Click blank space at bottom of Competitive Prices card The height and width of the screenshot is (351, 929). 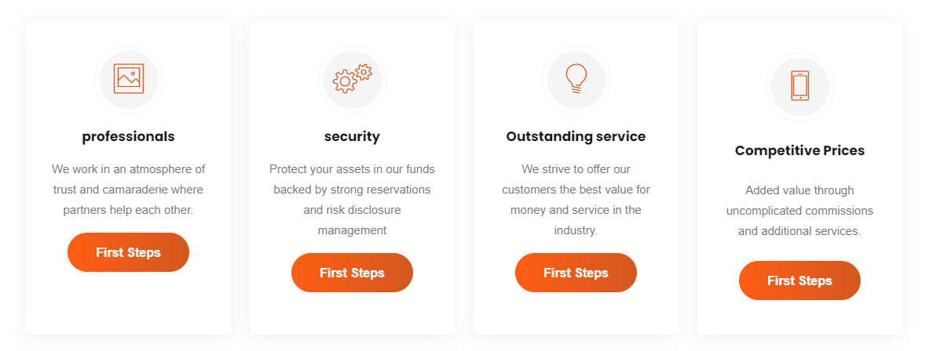click(800, 317)
